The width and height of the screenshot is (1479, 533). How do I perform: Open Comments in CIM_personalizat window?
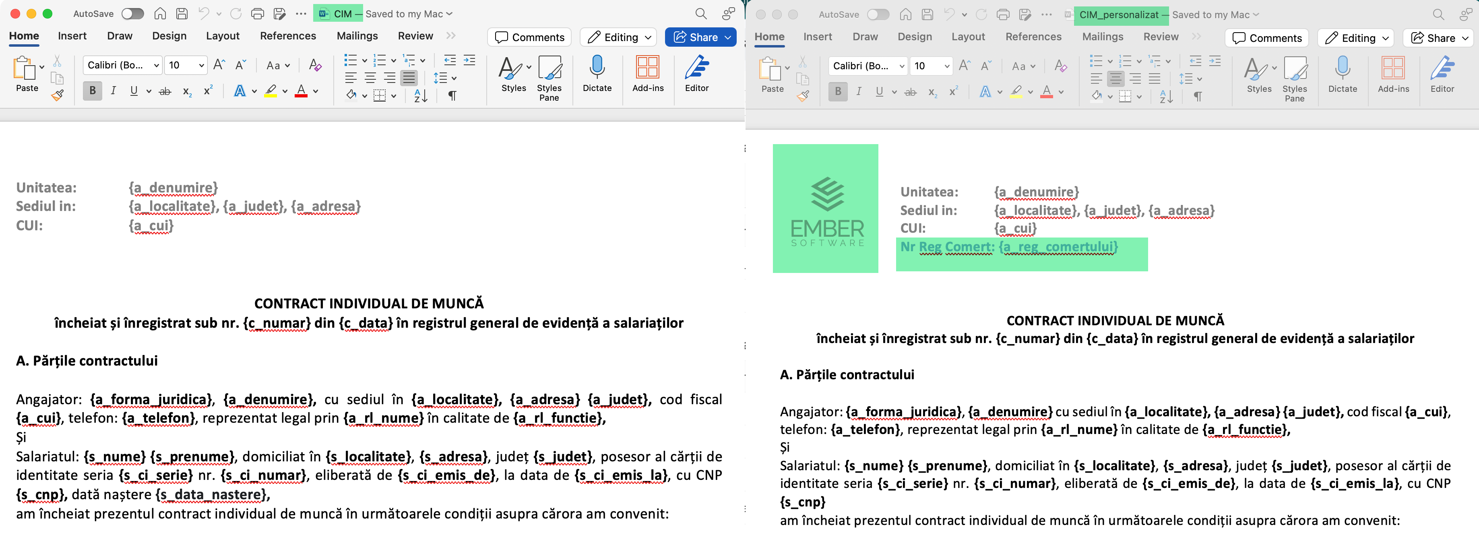1266,38
